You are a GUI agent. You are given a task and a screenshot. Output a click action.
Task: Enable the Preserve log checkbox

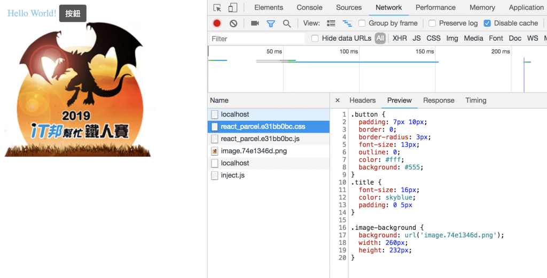(432, 24)
